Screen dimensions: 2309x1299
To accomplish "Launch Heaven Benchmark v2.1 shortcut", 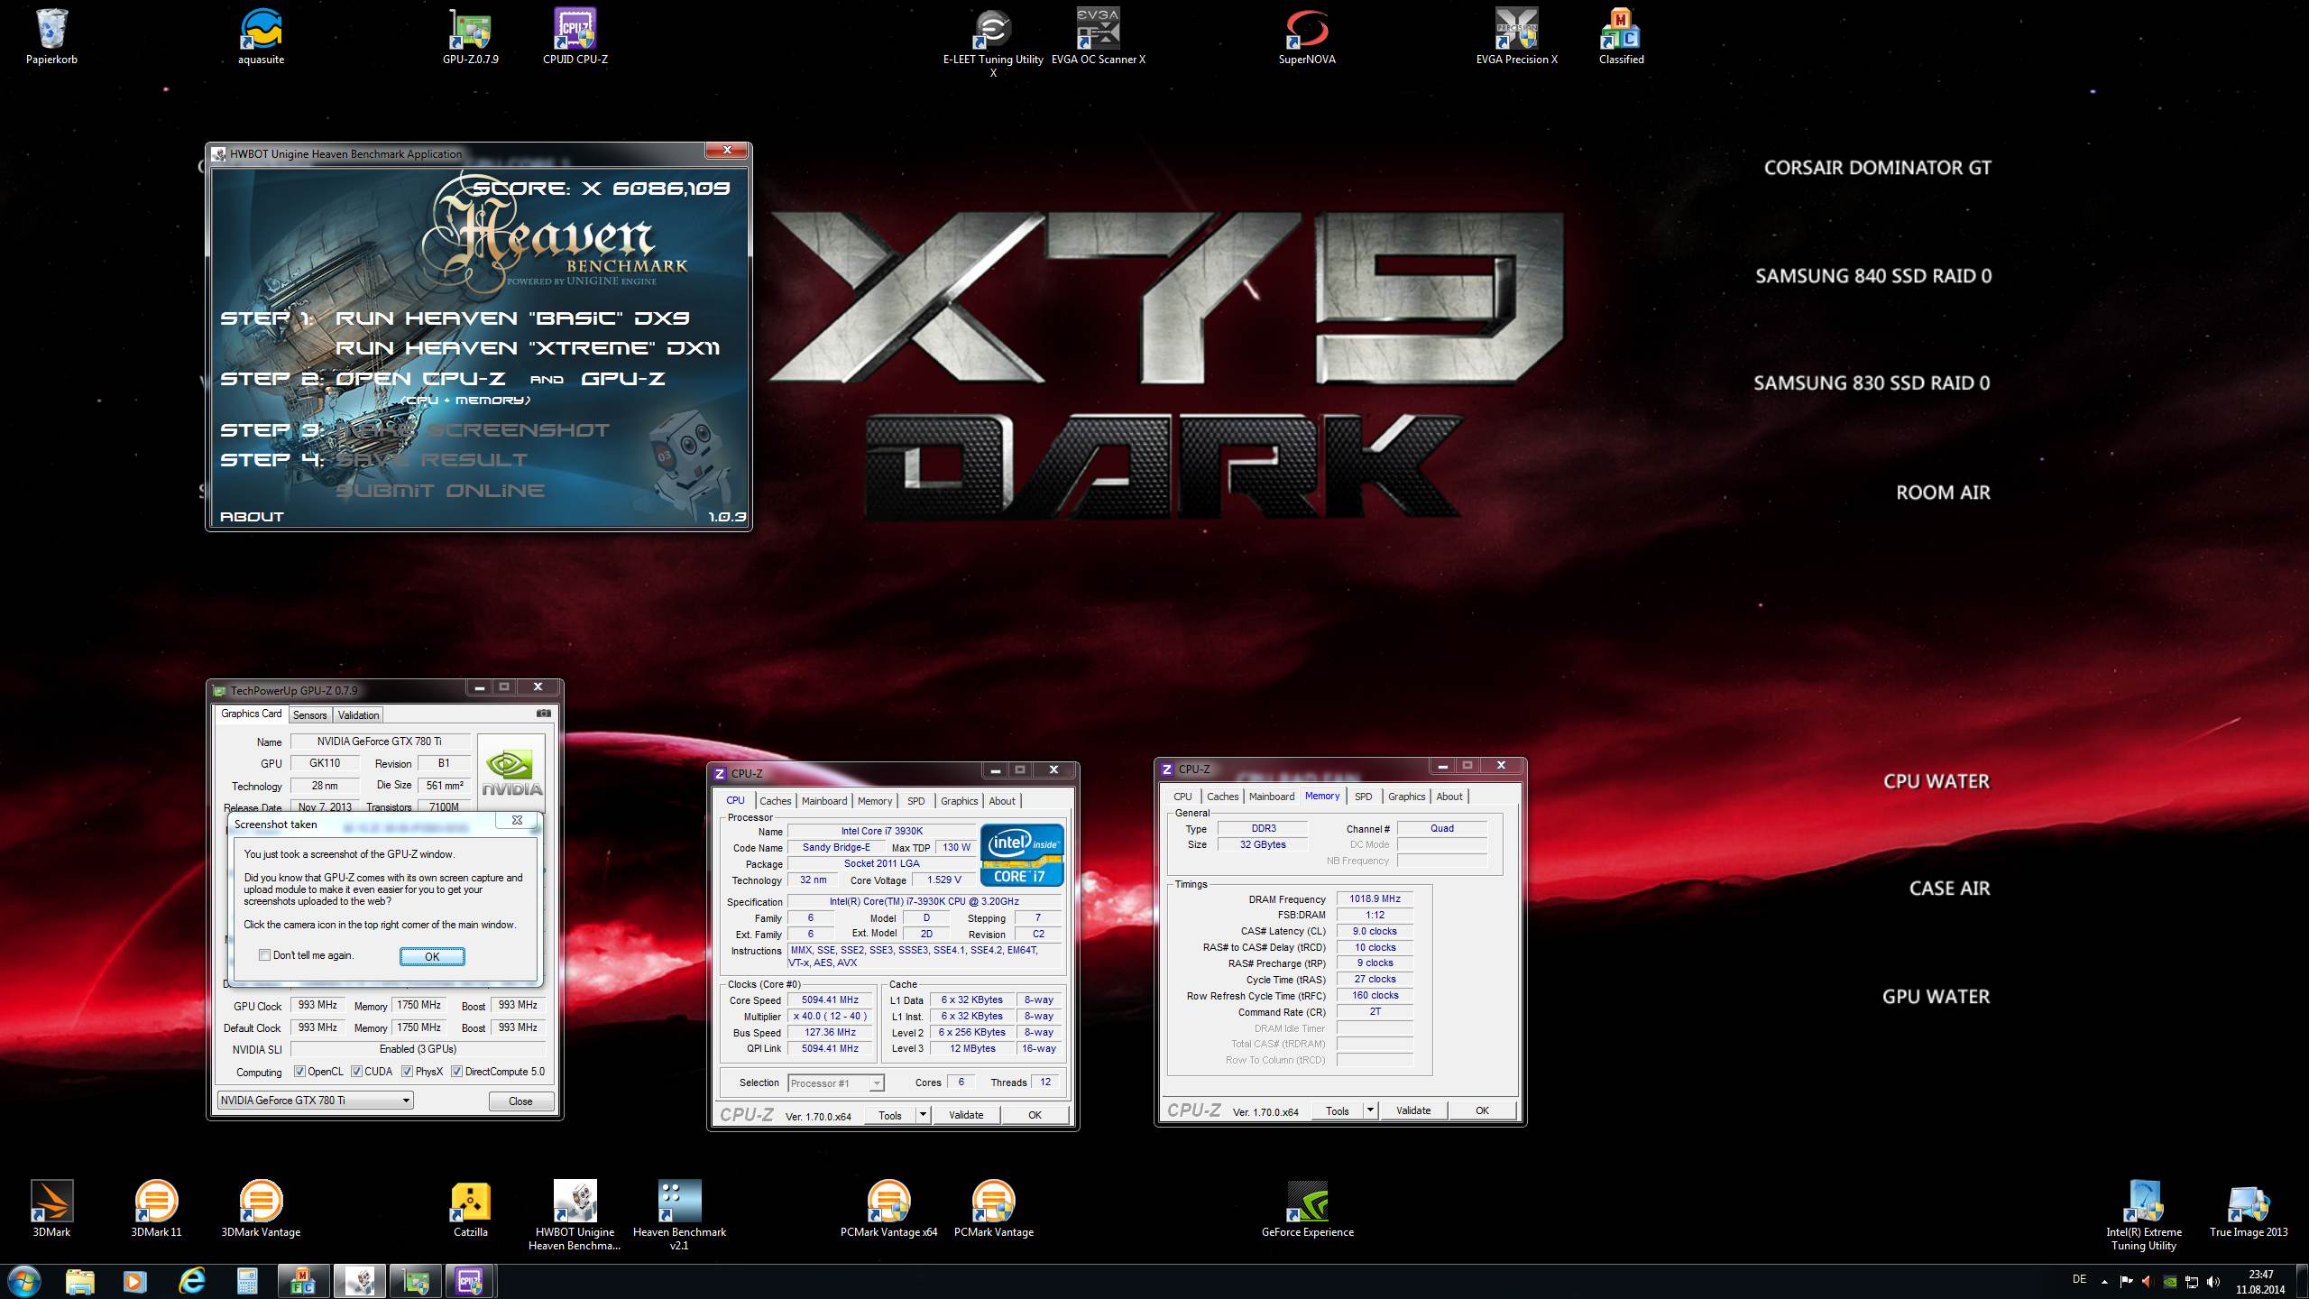I will point(679,1215).
